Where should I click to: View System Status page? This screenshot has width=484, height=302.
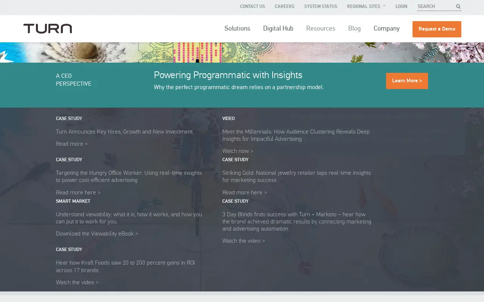tap(321, 6)
